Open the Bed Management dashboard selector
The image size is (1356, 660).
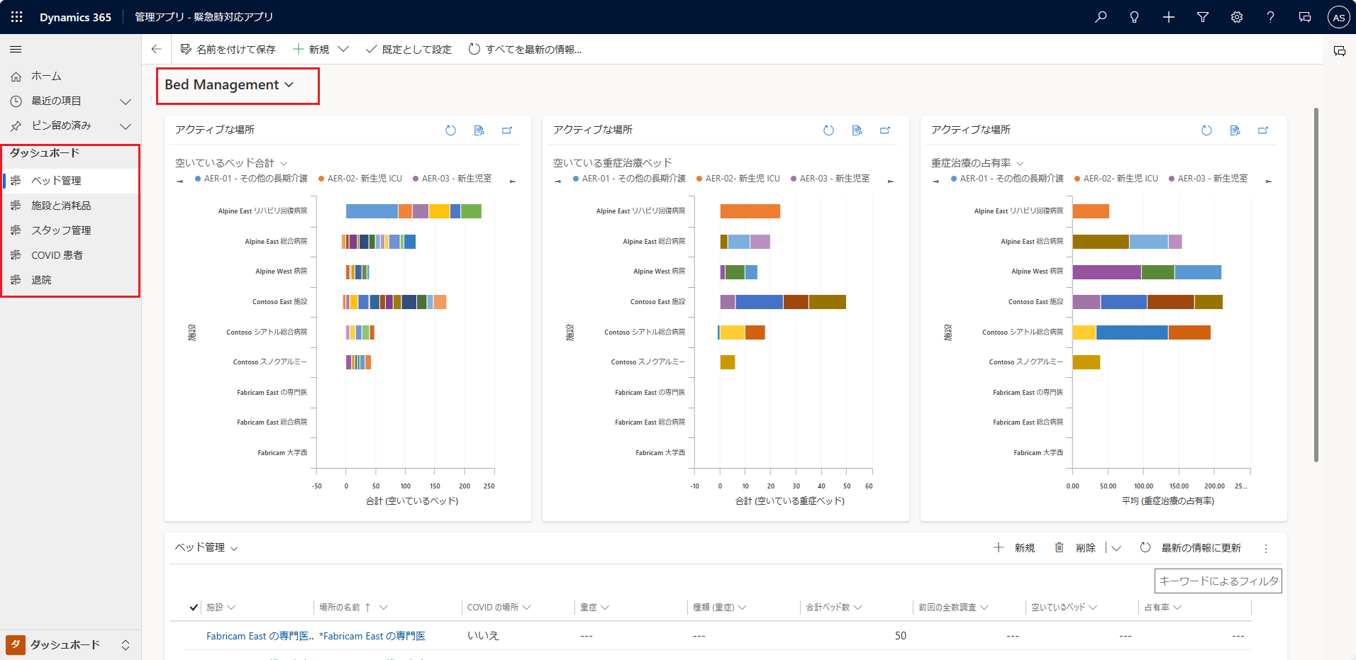[x=229, y=85]
